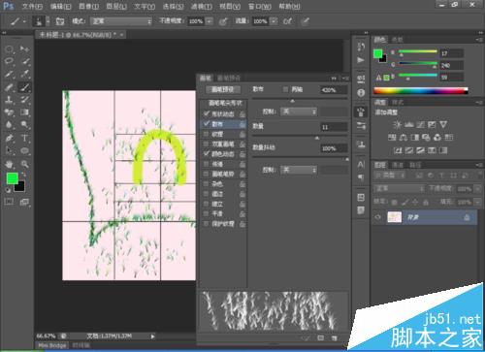Add a Color Balance adjustment

point(404,138)
